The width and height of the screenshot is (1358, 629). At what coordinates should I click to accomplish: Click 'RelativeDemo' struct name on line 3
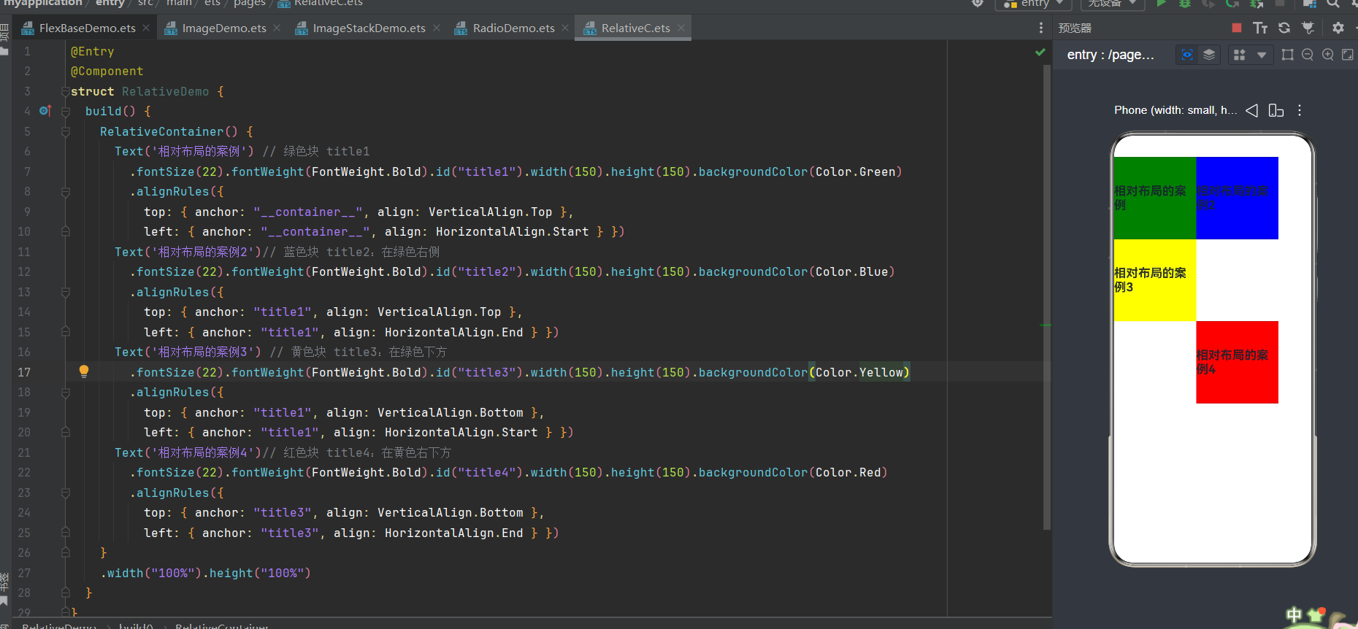tap(165, 91)
